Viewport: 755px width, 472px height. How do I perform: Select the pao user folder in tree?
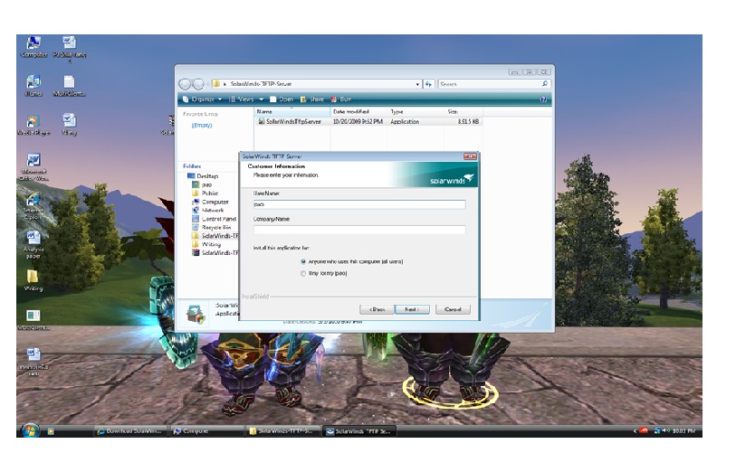(x=206, y=184)
